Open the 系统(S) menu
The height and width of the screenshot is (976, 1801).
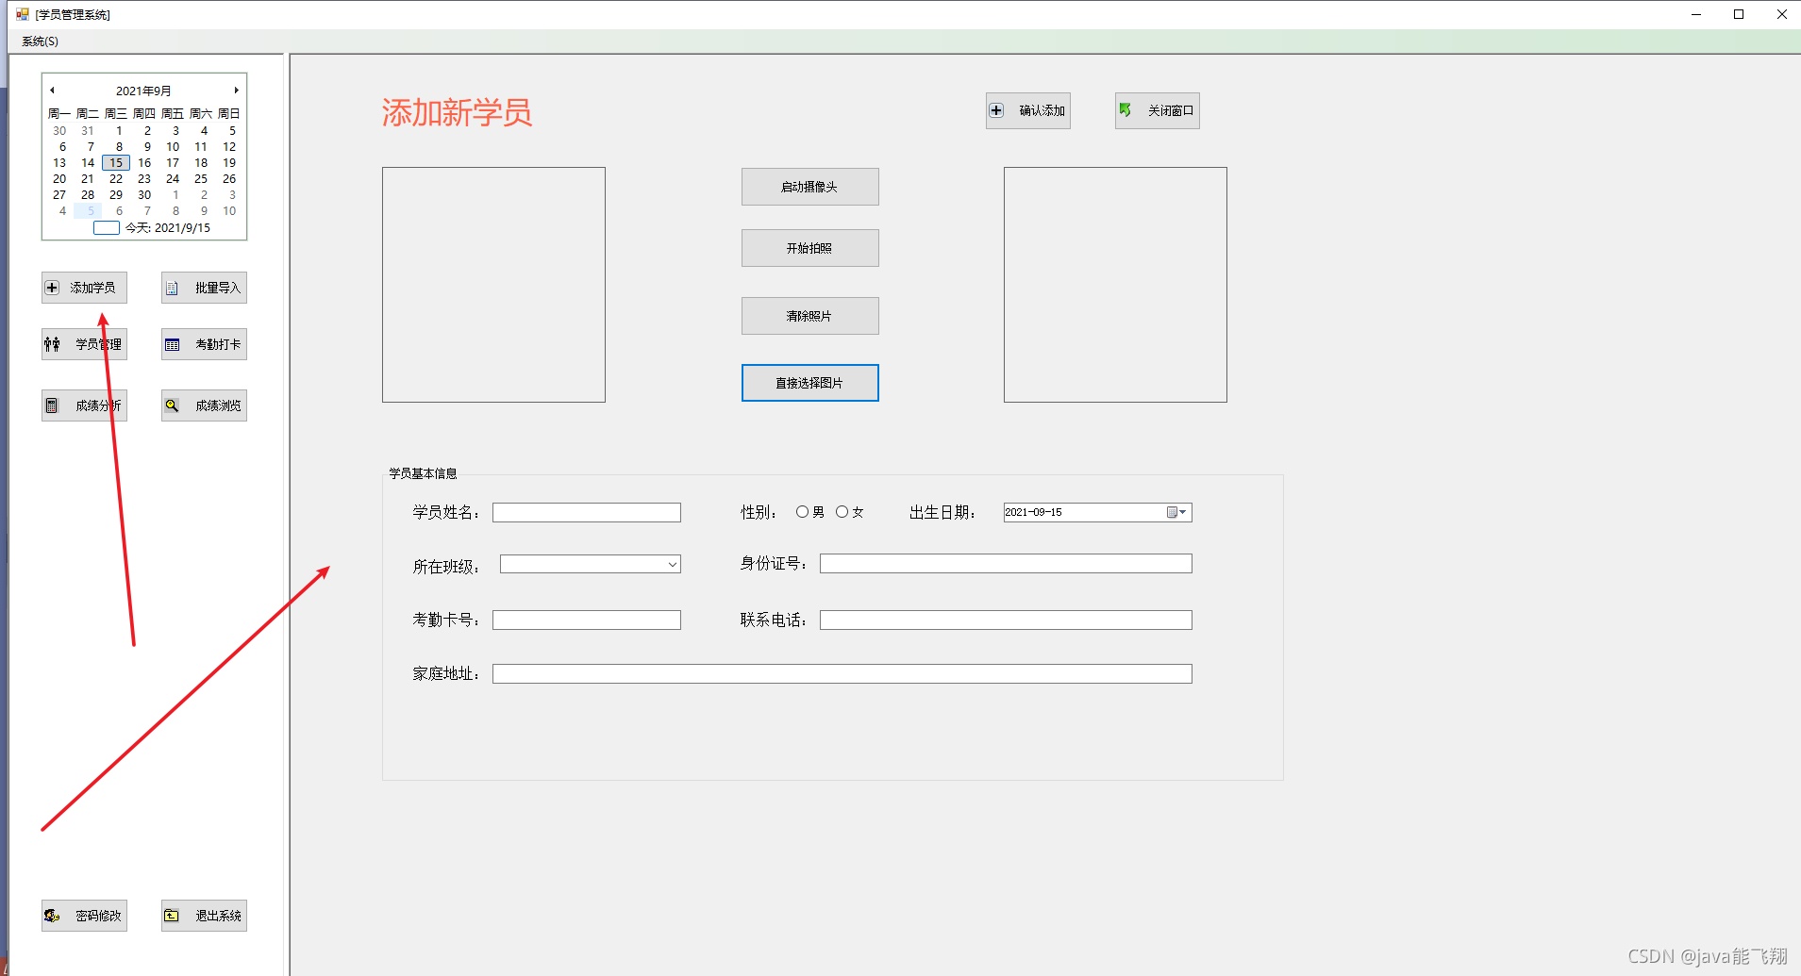coord(40,41)
